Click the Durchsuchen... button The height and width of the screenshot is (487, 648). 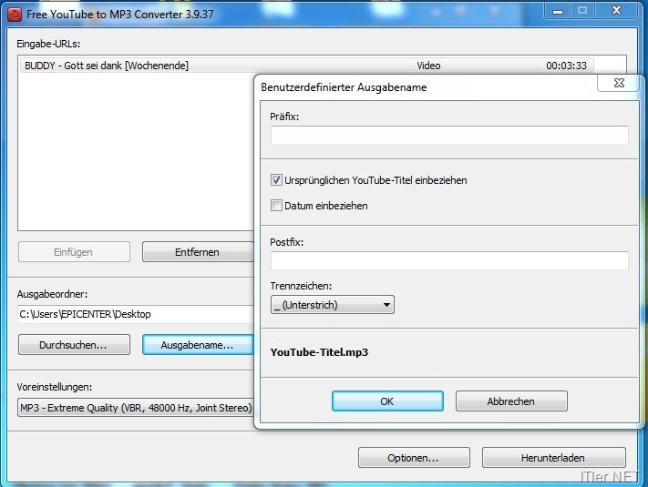click(74, 345)
